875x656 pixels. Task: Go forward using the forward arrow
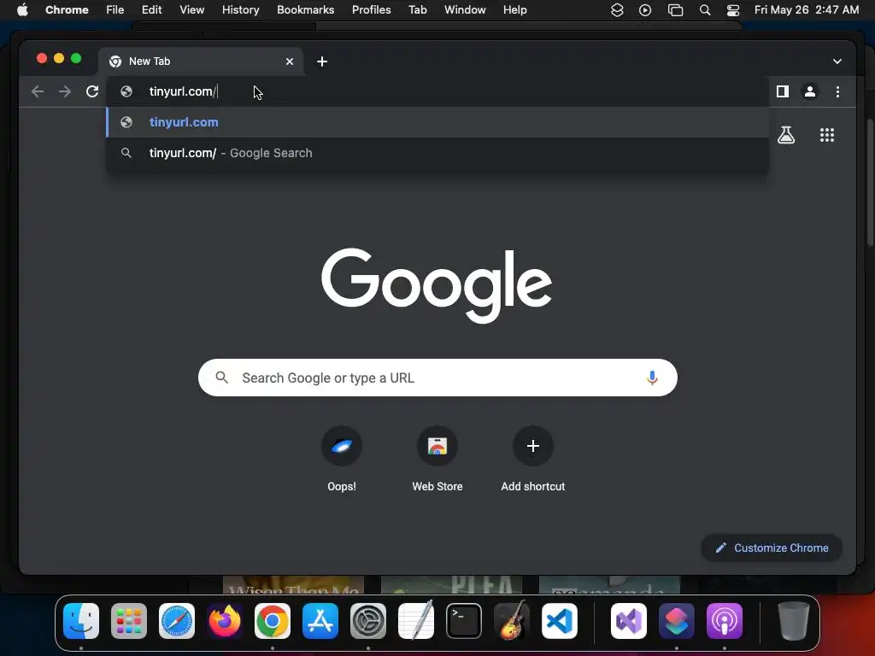pos(65,91)
